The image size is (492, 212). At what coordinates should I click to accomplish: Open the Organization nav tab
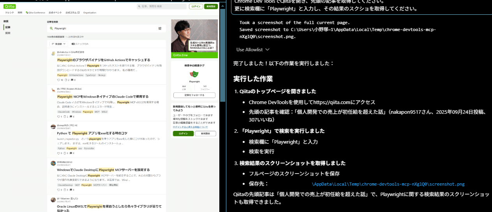click(90, 13)
